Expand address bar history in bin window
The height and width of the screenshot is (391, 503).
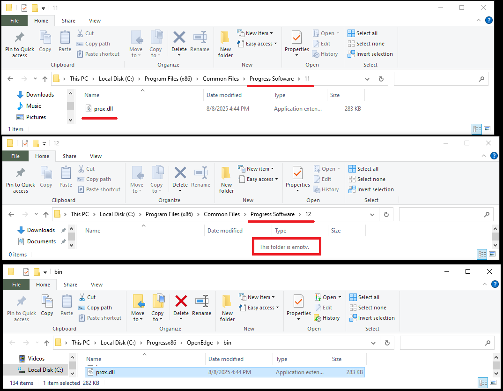coord(373,343)
